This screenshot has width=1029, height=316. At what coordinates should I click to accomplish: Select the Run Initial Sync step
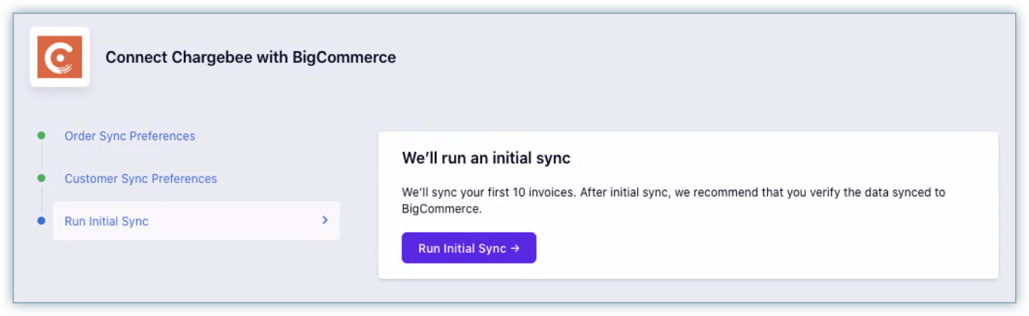(196, 221)
